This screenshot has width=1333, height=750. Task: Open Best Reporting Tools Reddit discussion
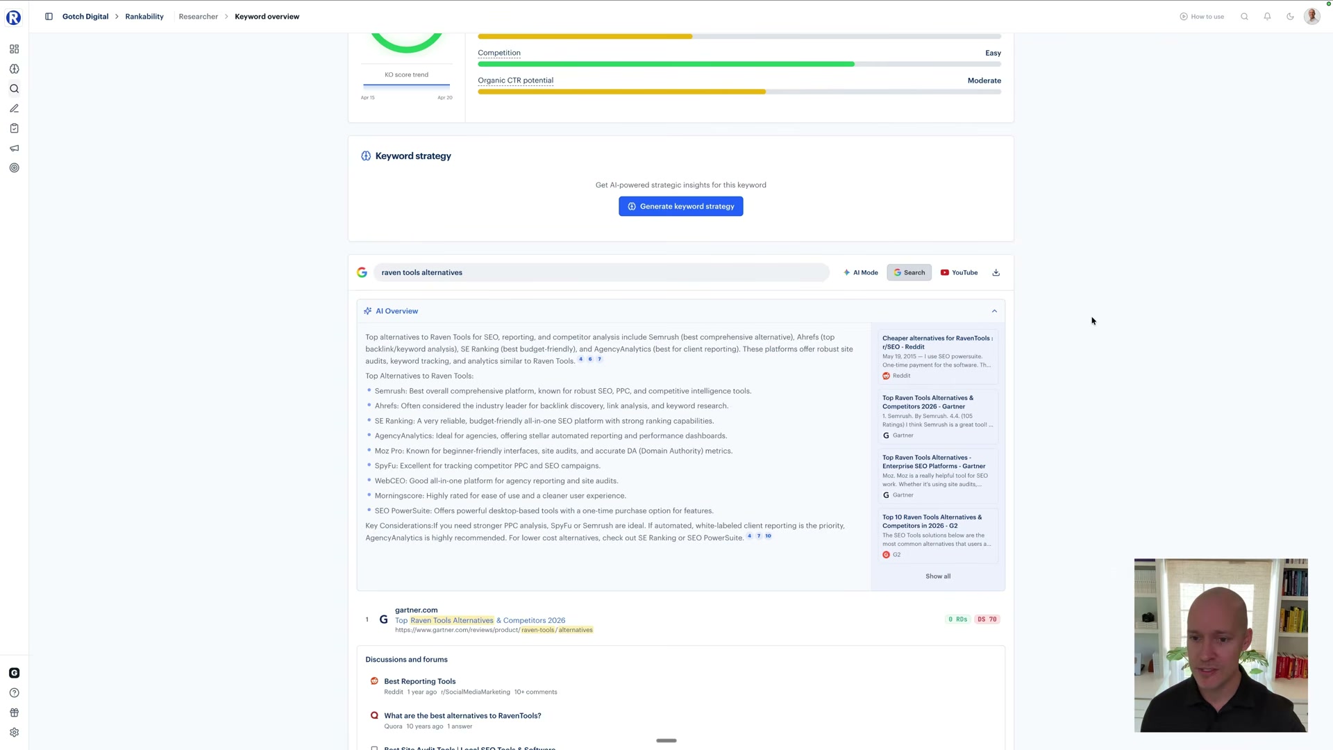(420, 682)
